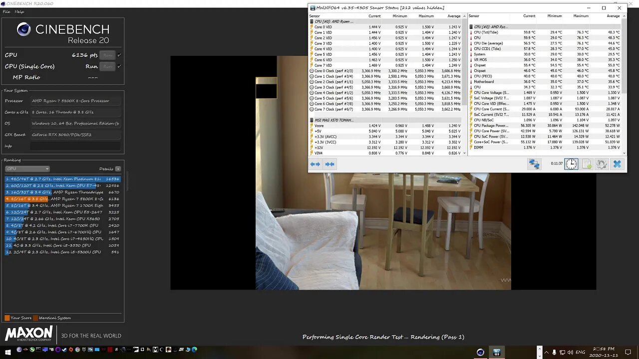This screenshot has width=639, height=359.
Task: Open the CPU ranking type dropdown
Action: click(x=27, y=169)
